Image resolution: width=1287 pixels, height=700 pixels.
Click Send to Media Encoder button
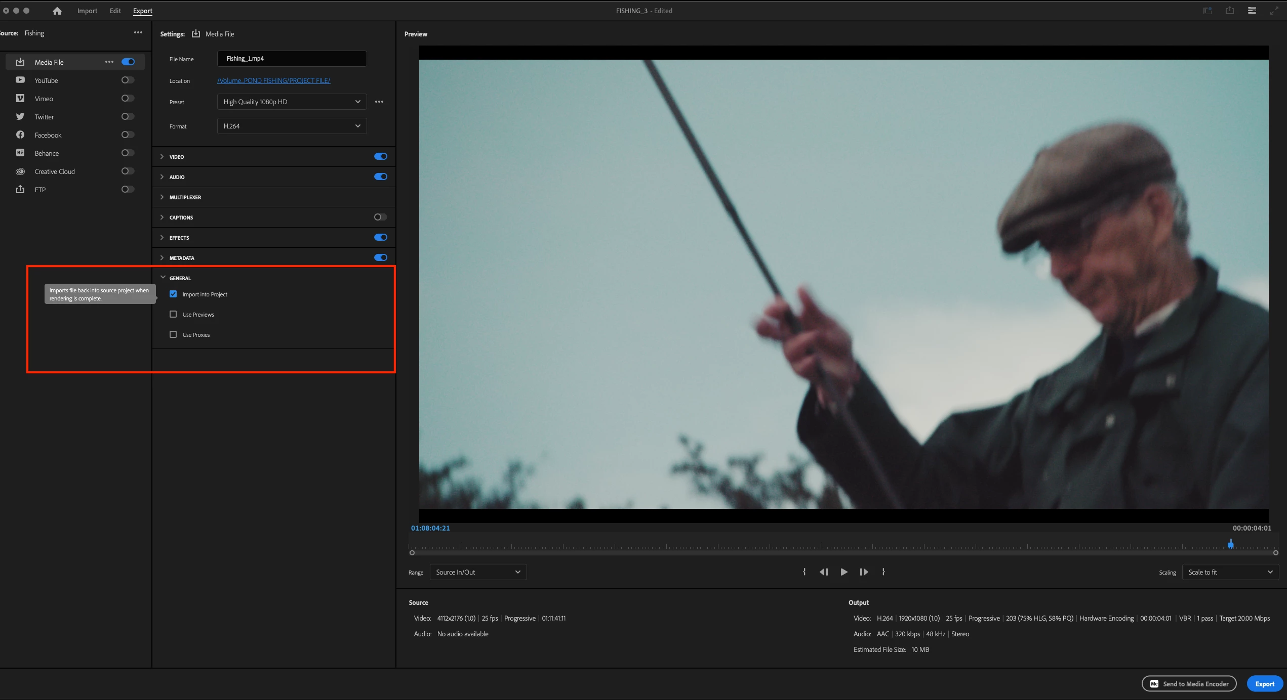pyautogui.click(x=1189, y=684)
